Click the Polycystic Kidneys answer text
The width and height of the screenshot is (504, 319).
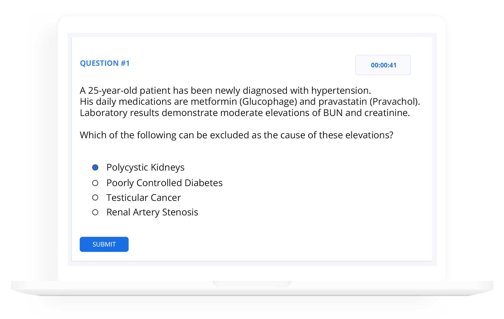146,167
